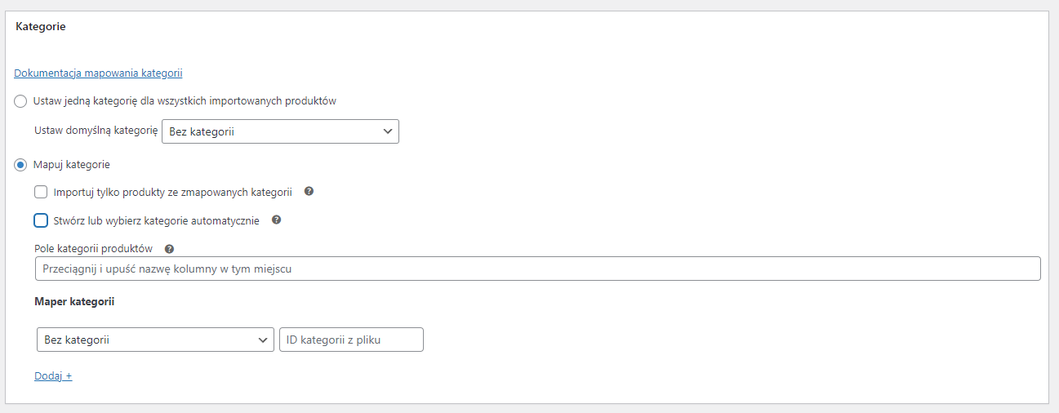This screenshot has width=1059, height=413.
Task: Focus the Przeciągnij i upuść nazwę kolumny field
Action: [x=537, y=269]
